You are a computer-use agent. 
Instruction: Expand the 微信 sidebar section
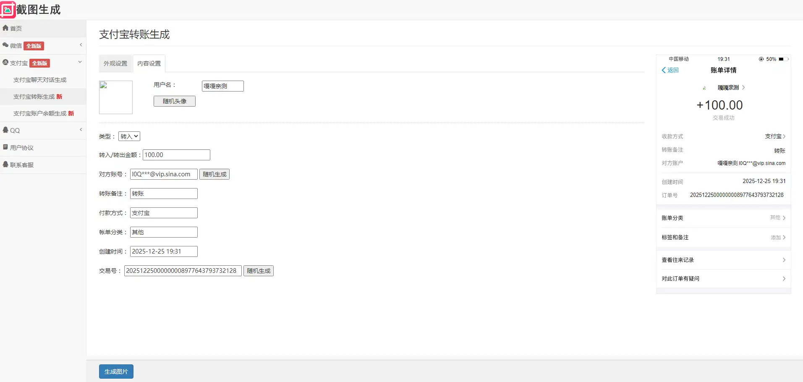point(81,45)
